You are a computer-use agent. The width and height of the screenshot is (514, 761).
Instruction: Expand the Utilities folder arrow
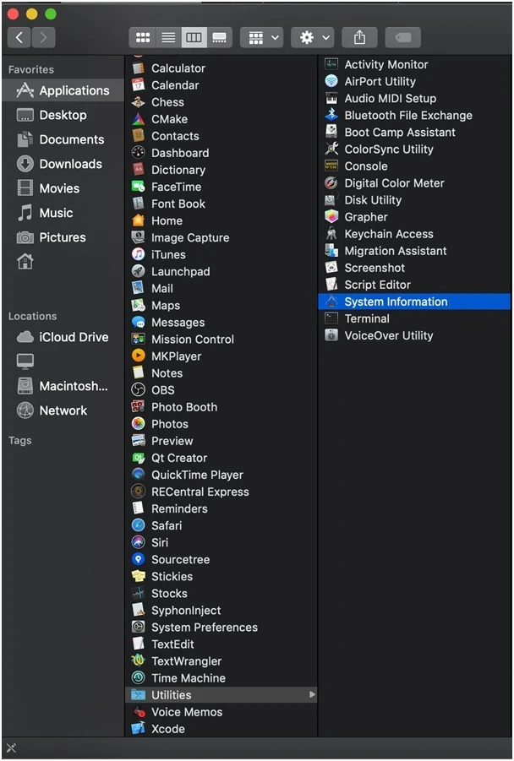point(313,695)
